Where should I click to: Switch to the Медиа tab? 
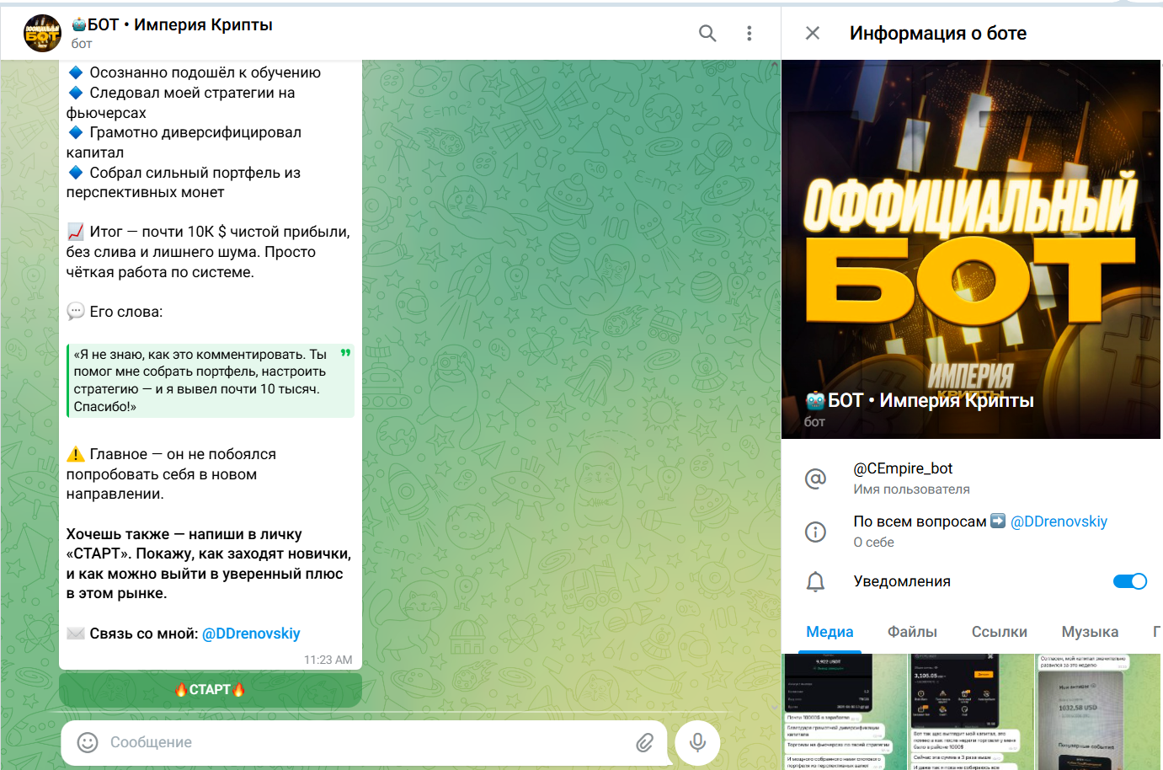(x=830, y=632)
